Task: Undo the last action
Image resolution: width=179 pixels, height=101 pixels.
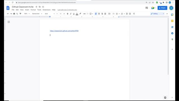Action: coord(8,14)
